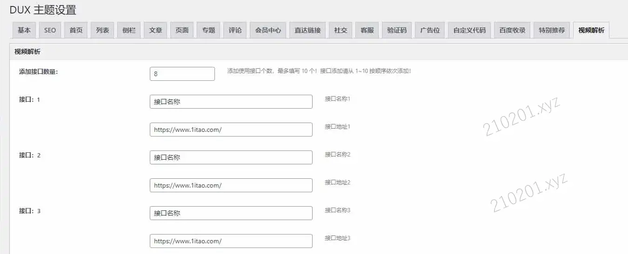Select the 专题 tab
This screenshot has width=628, height=254.
[208, 30]
